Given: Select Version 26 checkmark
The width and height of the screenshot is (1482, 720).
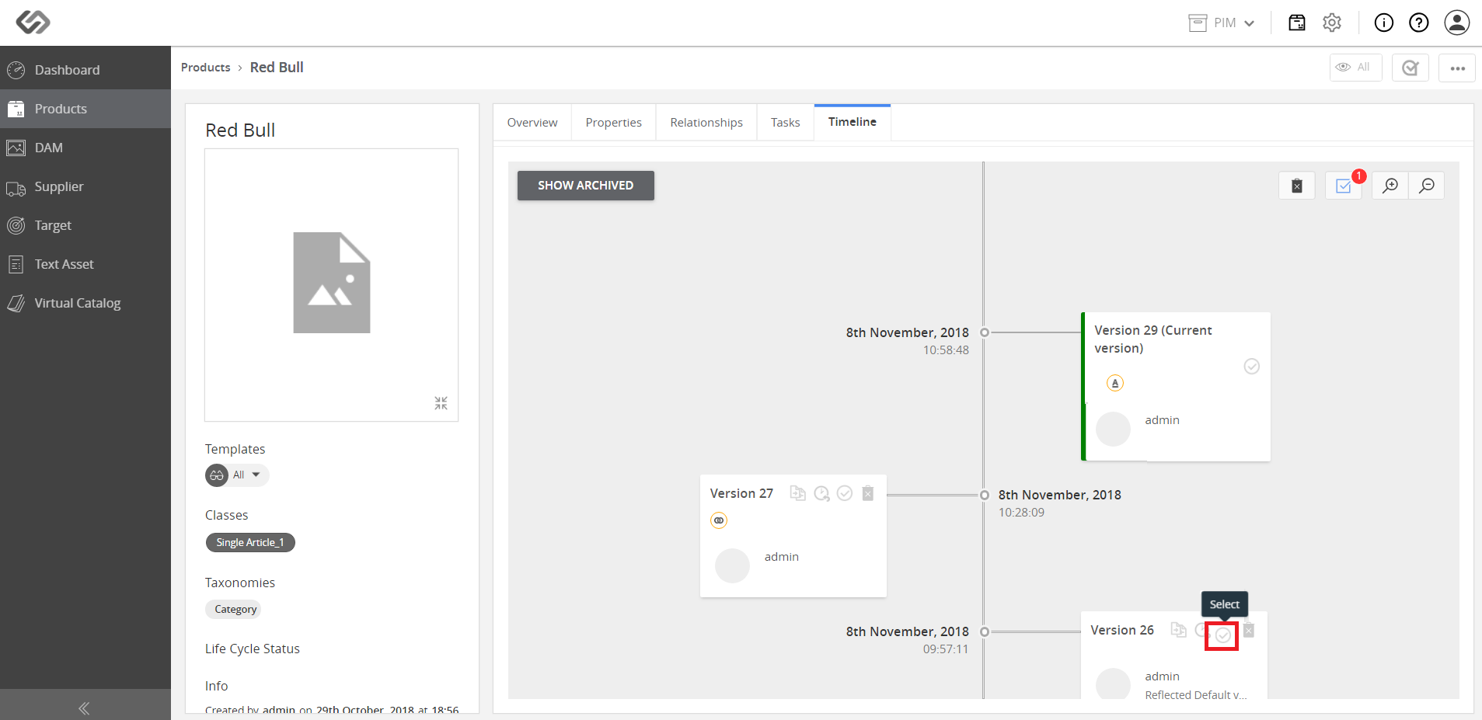Looking at the screenshot, I should tap(1222, 635).
